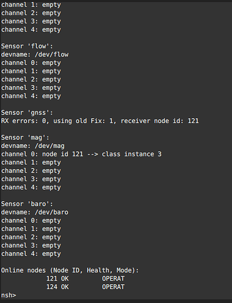Click the RX errors gnss status line
Screen dimensions: 232x303
click(100, 121)
